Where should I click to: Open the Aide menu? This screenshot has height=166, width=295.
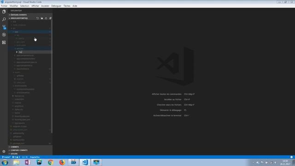(75, 6)
